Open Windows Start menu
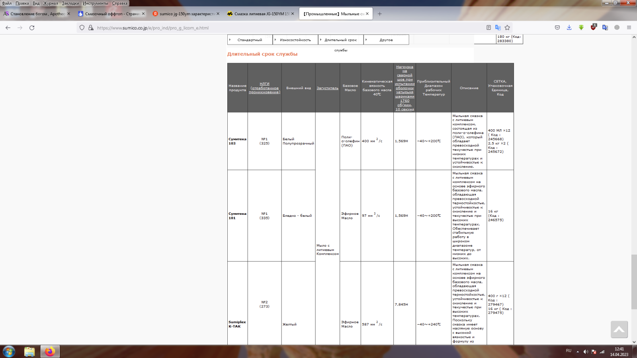 [9, 352]
